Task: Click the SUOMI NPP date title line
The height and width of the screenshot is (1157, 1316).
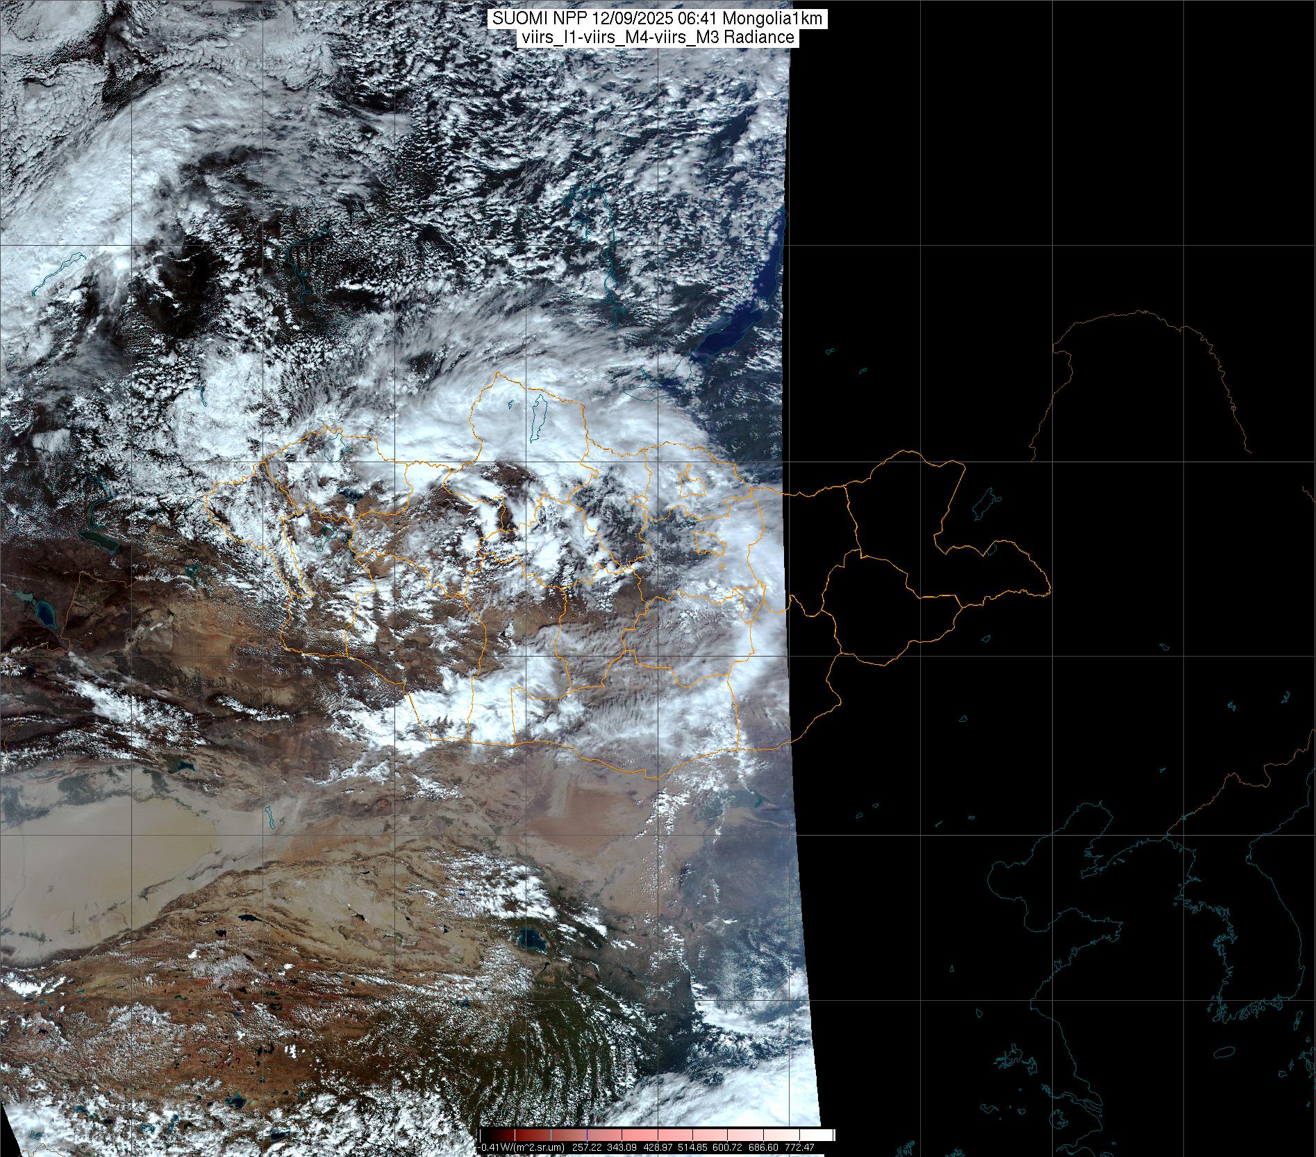Action: click(x=658, y=19)
